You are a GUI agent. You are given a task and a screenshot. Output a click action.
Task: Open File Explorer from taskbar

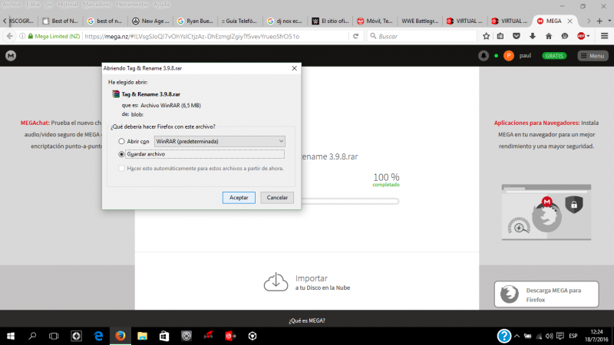point(142,336)
